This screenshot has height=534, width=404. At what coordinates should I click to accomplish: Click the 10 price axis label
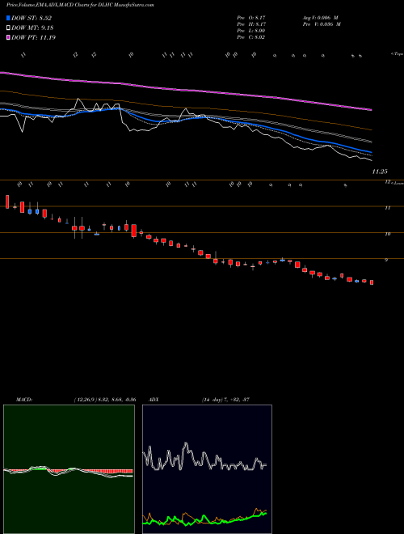point(387,234)
